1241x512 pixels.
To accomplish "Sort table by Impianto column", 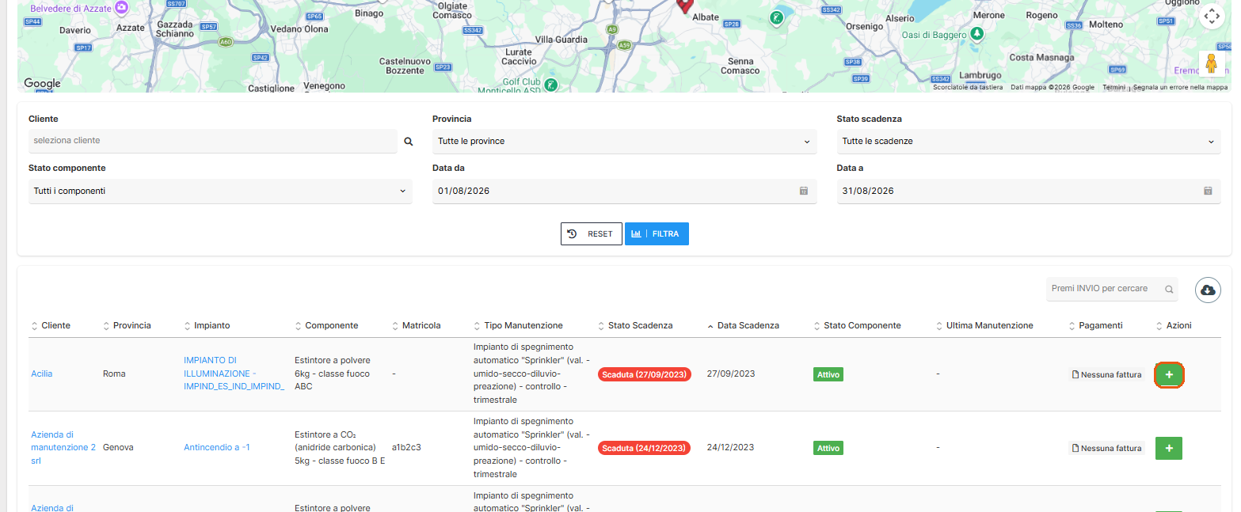I will click(207, 325).
